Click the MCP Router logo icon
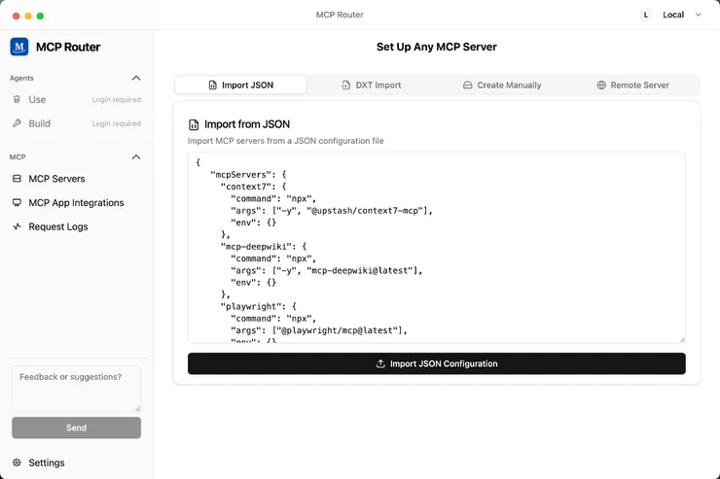Screen dimensions: 720x479 [x=19, y=47]
